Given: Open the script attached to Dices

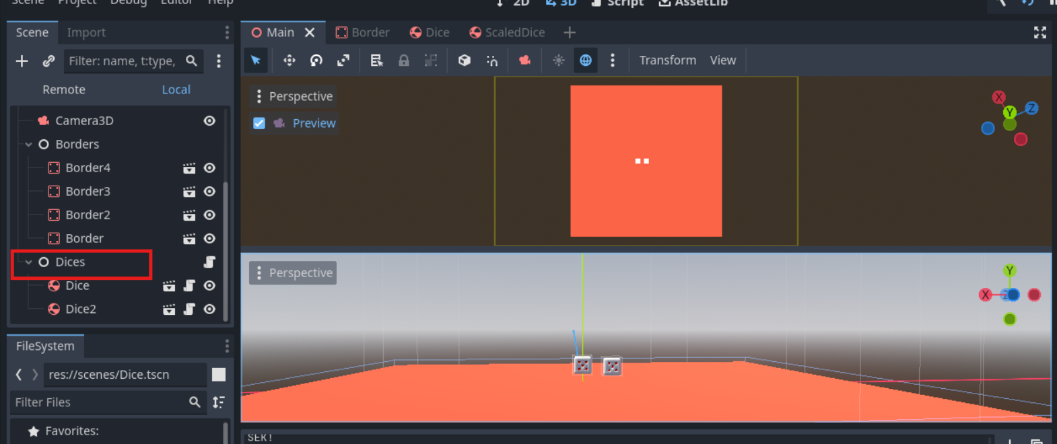Looking at the screenshot, I should tap(209, 262).
